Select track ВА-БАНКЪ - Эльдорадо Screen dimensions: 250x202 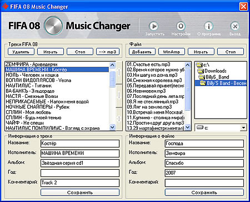(57, 91)
